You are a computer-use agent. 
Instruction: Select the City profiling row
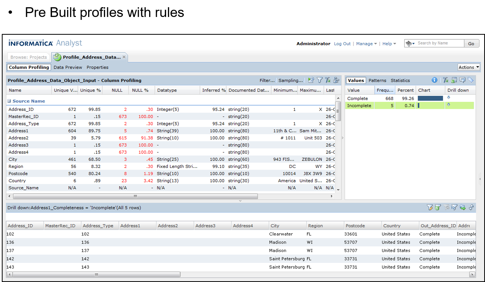[x=170, y=159]
